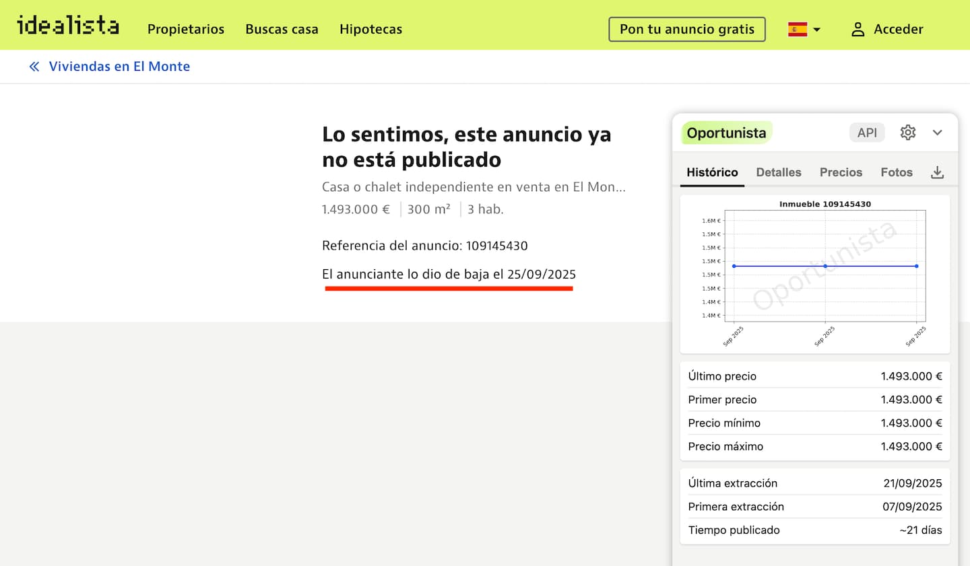This screenshot has width=970, height=566.
Task: Click the API icon in Oportunista panel
Action: pos(867,133)
